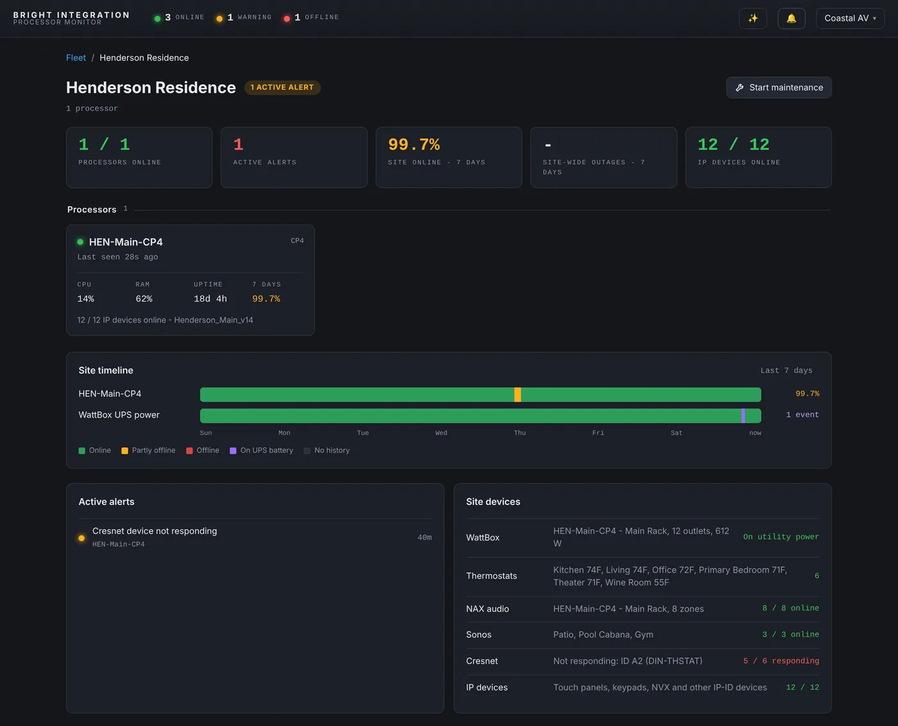Click the sparkle assistant icon button
Image resolution: width=898 pixels, height=726 pixels.
753,18
